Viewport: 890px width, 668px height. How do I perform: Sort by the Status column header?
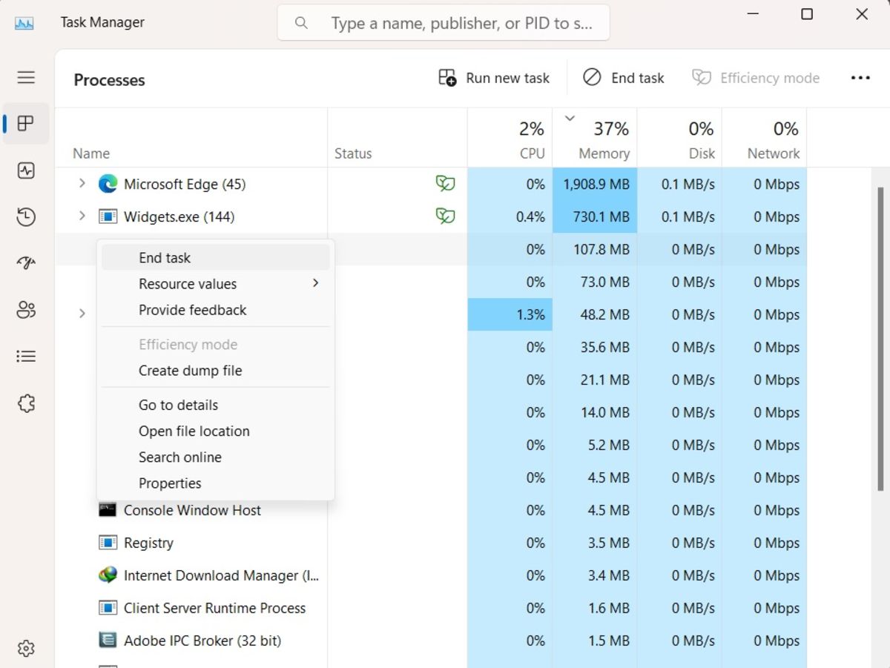398,138
